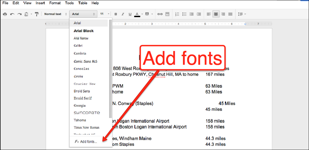The image size is (309, 150).
Task: Undo the last action
Action: click(x=12, y=14)
